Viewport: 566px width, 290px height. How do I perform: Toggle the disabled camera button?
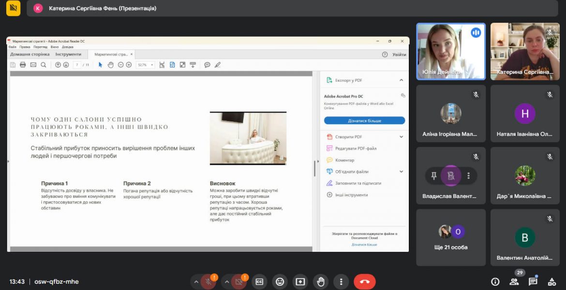click(239, 282)
